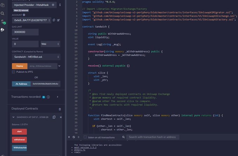Delete all deployed contracts with trash icon
The width and height of the screenshot is (238, 156).
click(60, 109)
